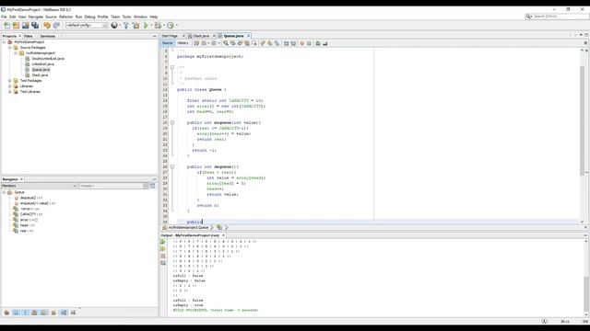Open the Run Project dropdown arrow
Viewport: 590px width, 331px height.
tap(151, 25)
